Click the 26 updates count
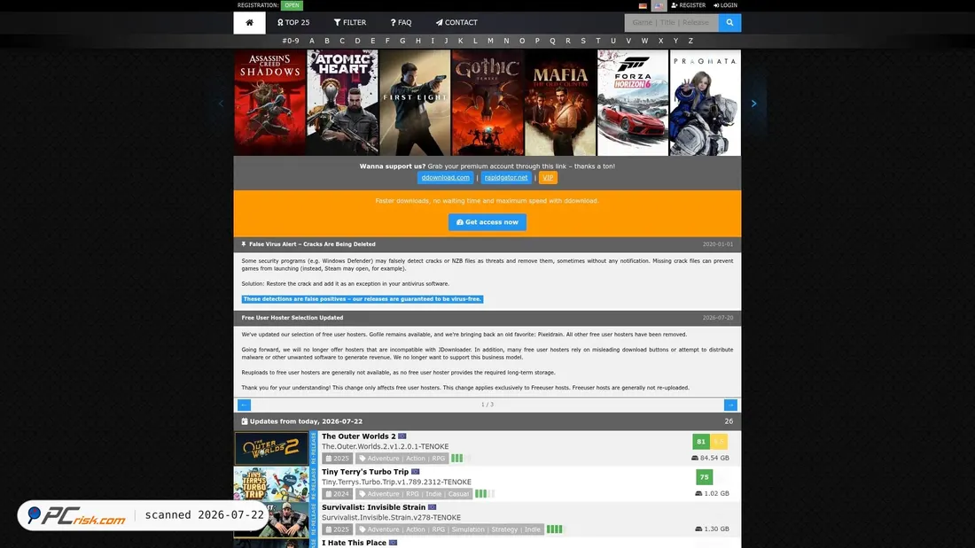 pos(729,421)
